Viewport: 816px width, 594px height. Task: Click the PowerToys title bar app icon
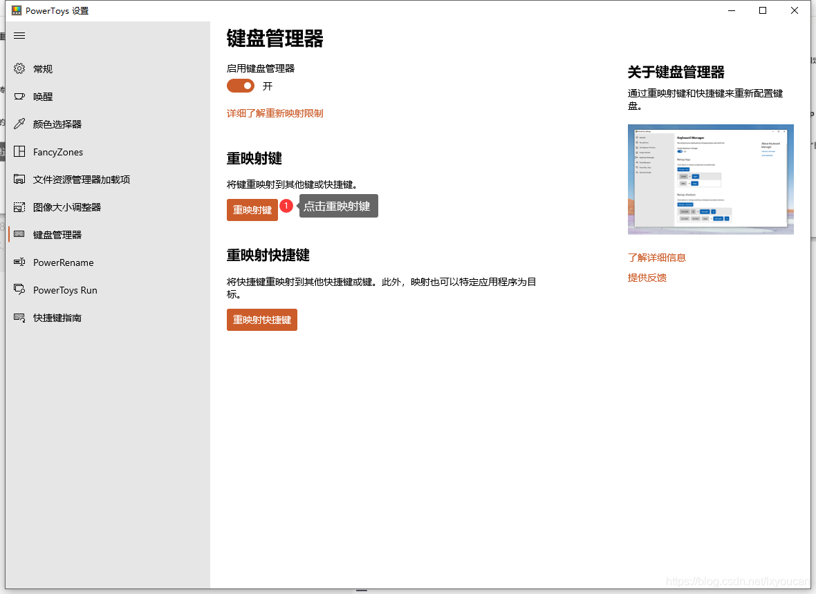[x=17, y=10]
